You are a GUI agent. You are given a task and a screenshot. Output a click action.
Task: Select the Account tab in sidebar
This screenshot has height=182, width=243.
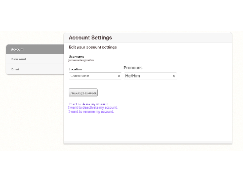point(35,50)
